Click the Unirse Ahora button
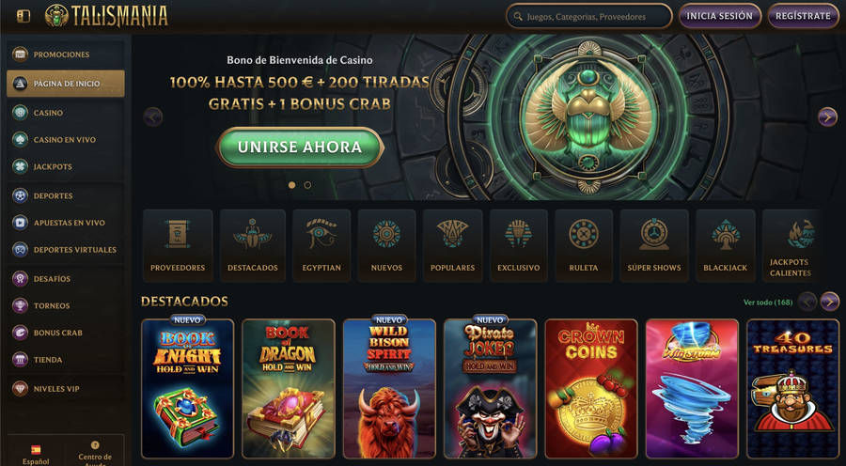The height and width of the screenshot is (466, 846). [300, 148]
